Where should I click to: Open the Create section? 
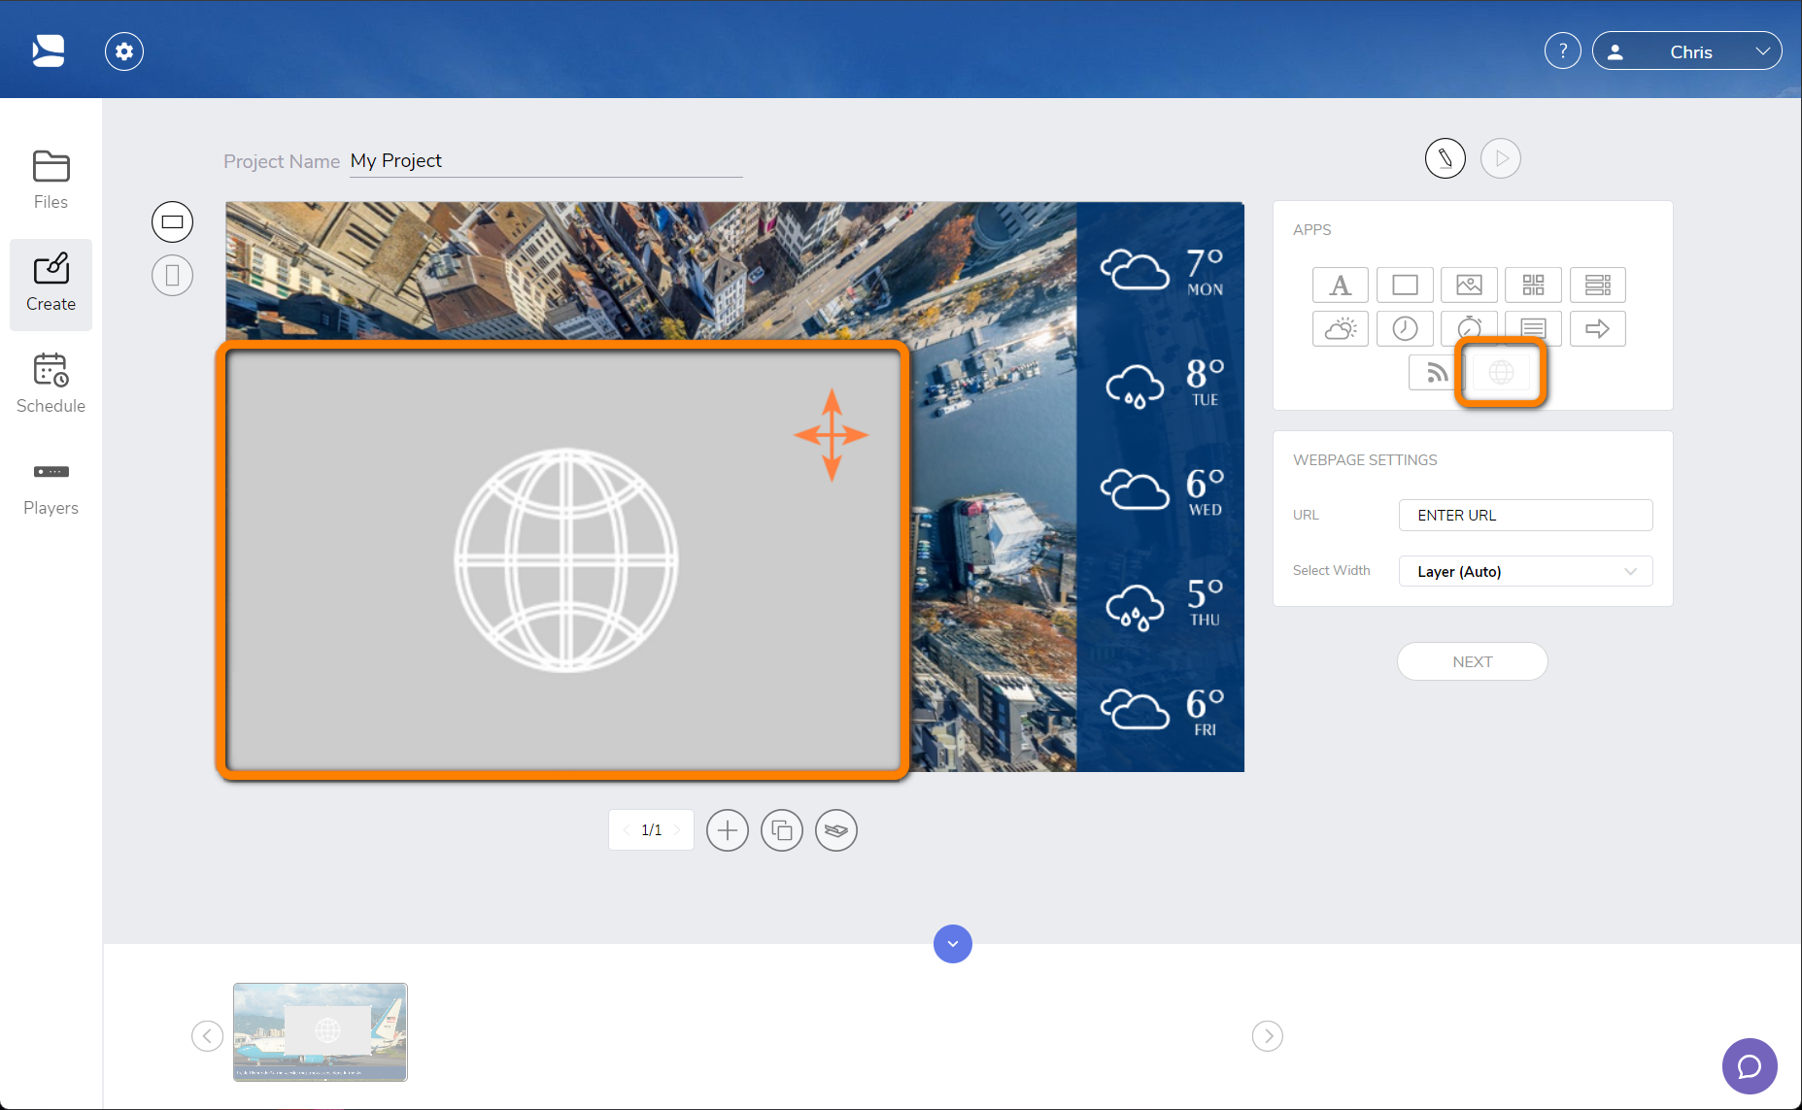(51, 285)
